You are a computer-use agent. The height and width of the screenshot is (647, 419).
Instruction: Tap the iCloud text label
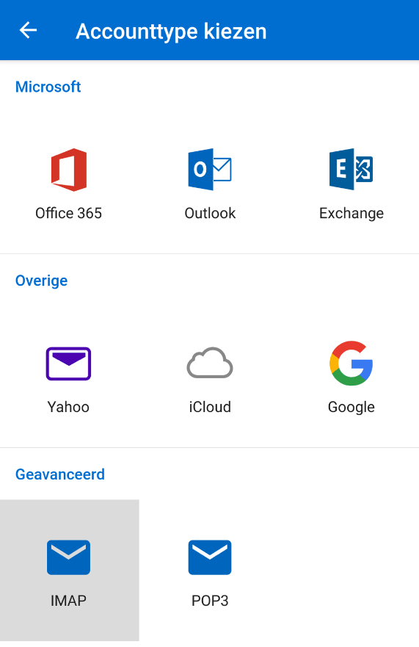point(210,408)
